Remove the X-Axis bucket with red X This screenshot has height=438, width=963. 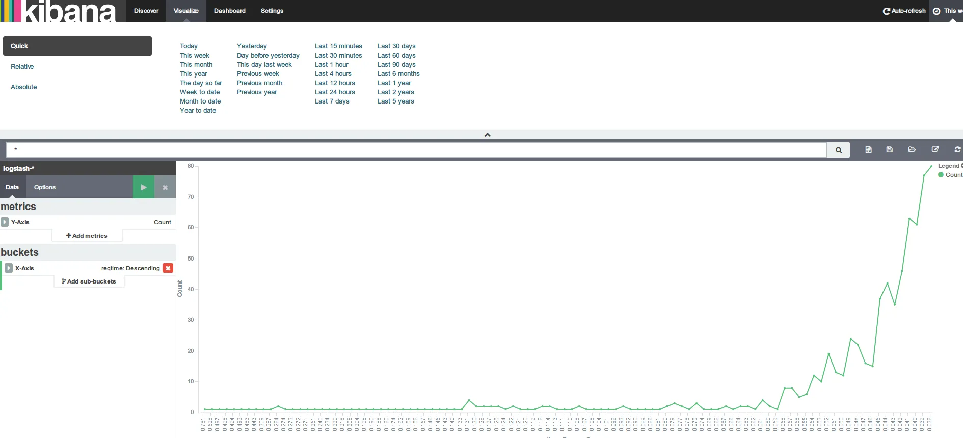click(168, 268)
